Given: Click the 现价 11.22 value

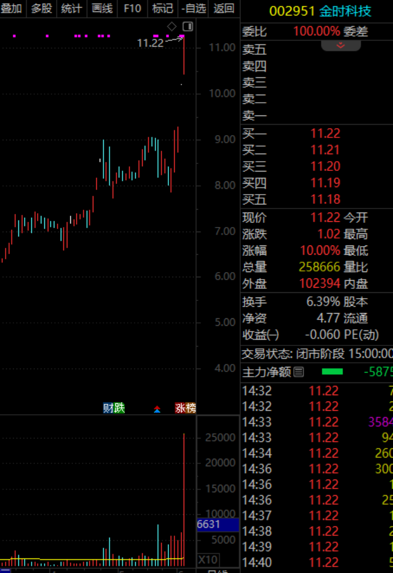Looking at the screenshot, I should (x=325, y=218).
